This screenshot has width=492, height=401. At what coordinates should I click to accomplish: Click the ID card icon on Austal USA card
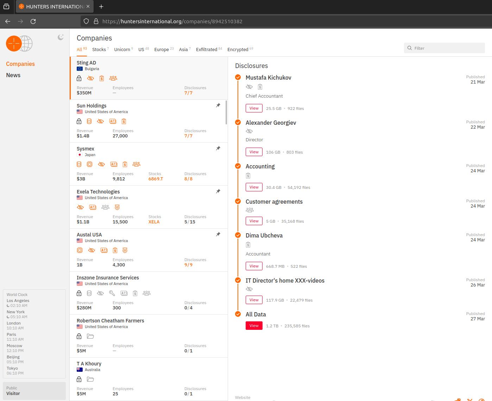[x=104, y=250]
